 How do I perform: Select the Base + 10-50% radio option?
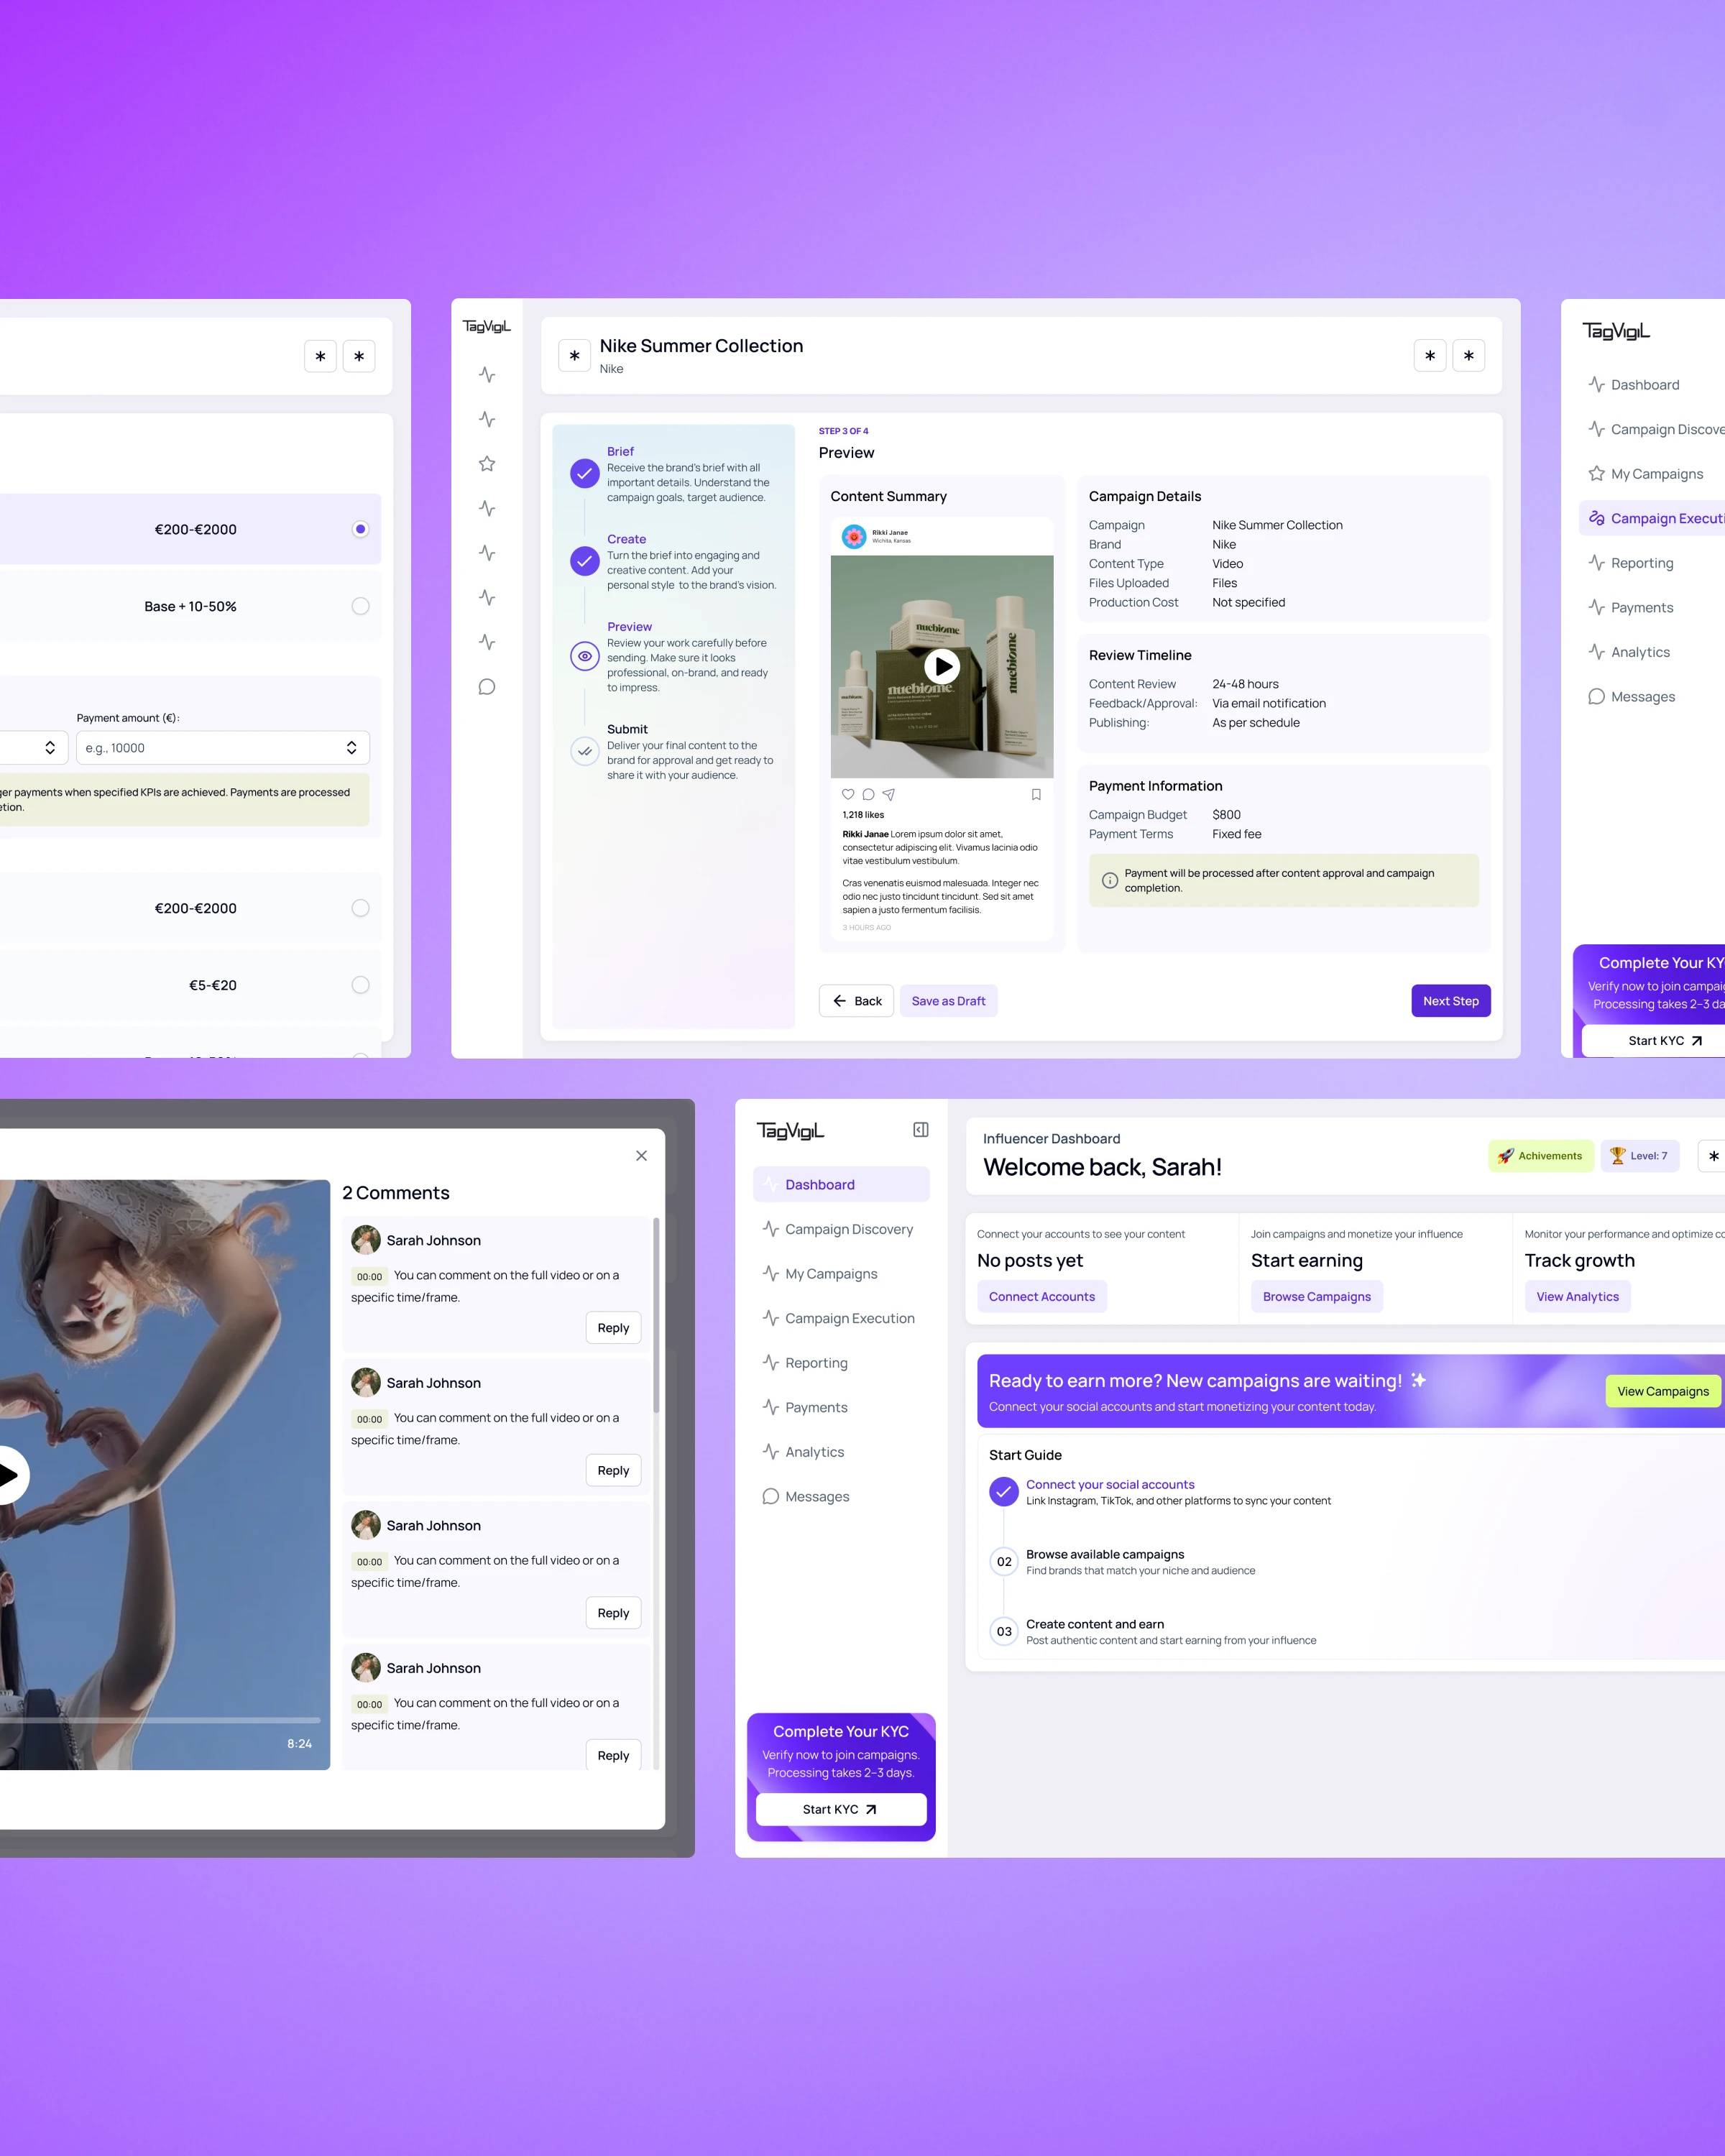click(360, 606)
